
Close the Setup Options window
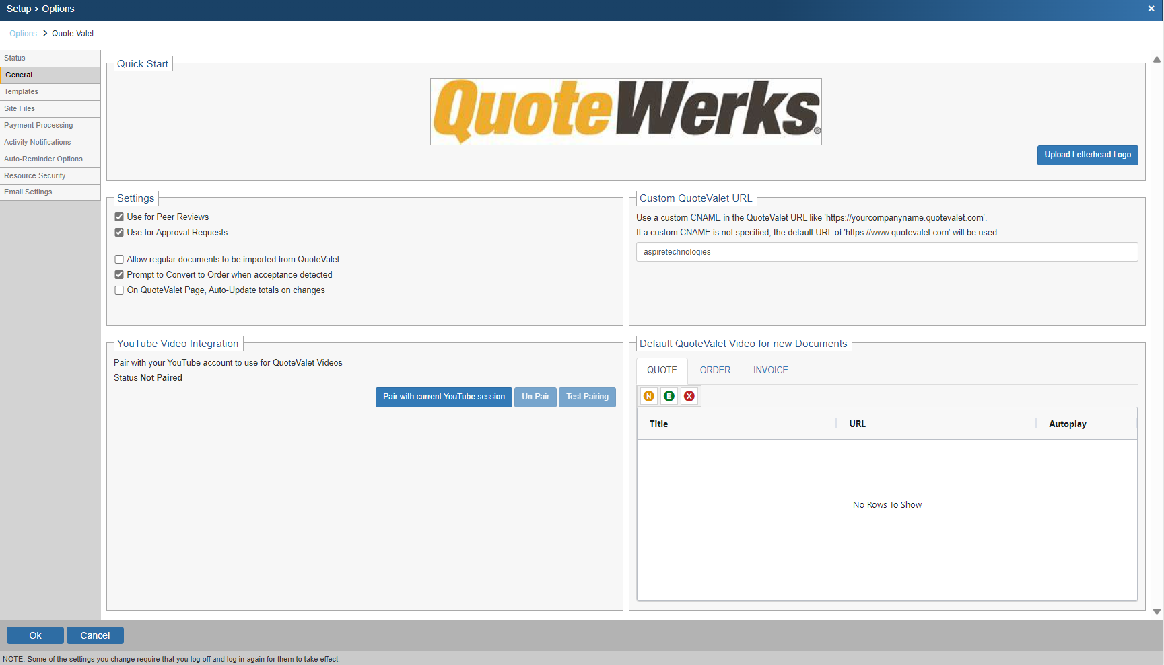pos(1151,9)
